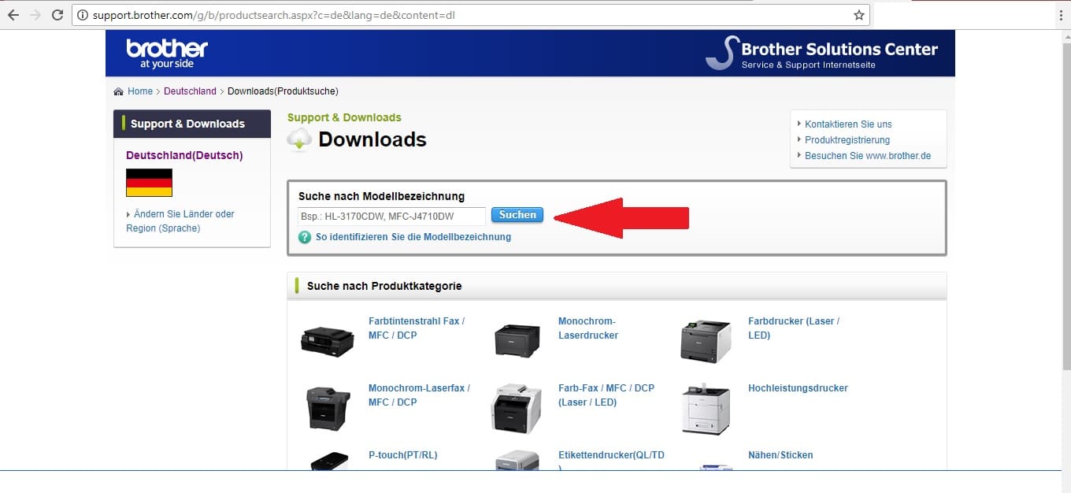The image size is (1071, 493).
Task: Select the Support & Downloads sidebar tab
Action: [x=192, y=124]
